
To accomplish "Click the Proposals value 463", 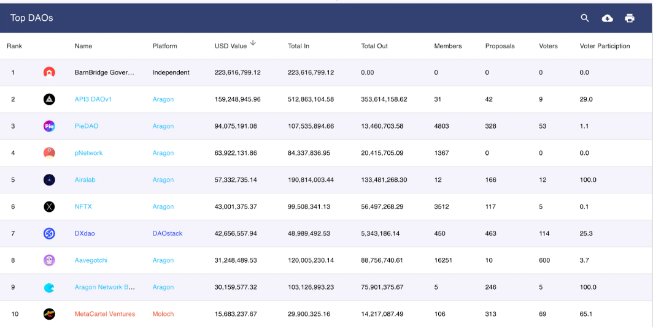I will click(x=490, y=233).
